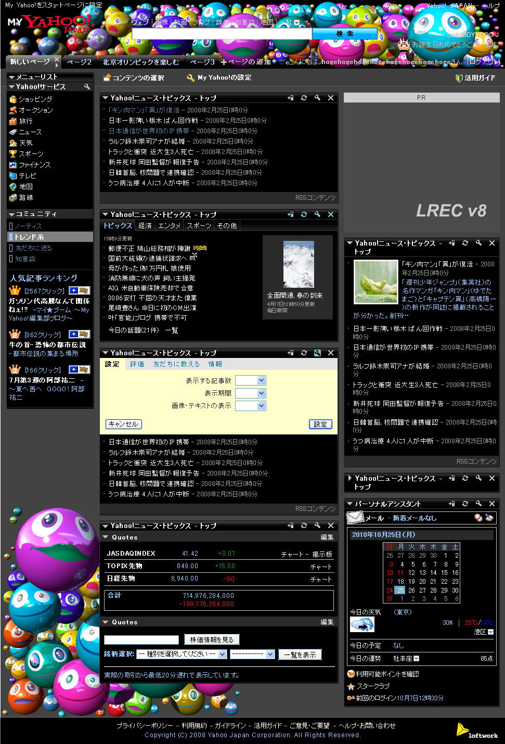The height and width of the screenshot is (744, 505).
Task: Click the 設定 apply button in settings panel
Action: pyautogui.click(x=321, y=424)
